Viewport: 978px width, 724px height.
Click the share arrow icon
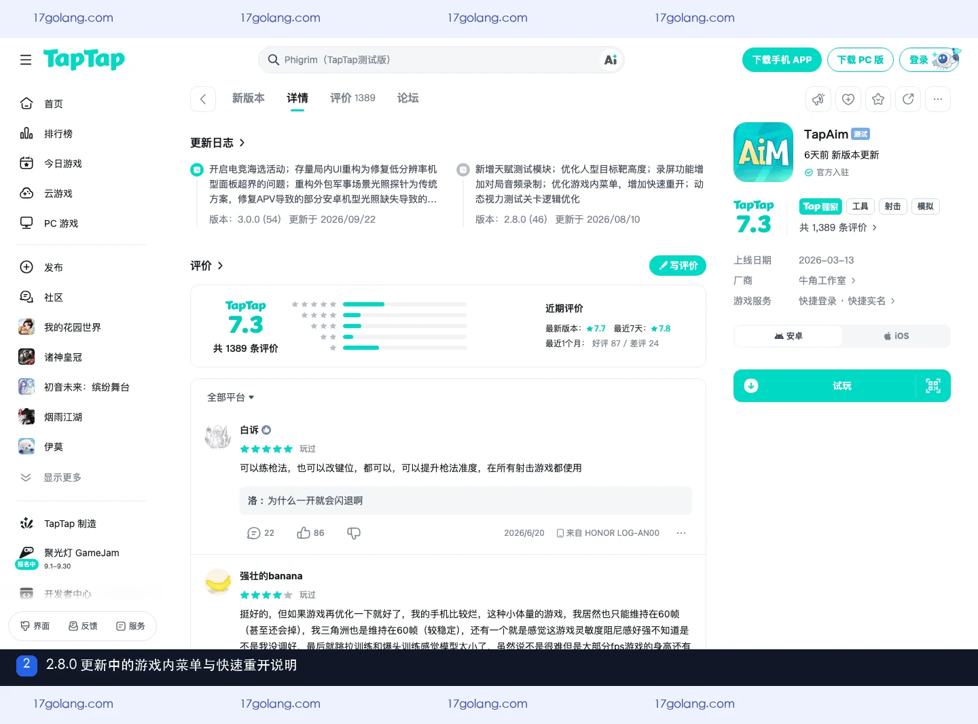click(x=908, y=99)
